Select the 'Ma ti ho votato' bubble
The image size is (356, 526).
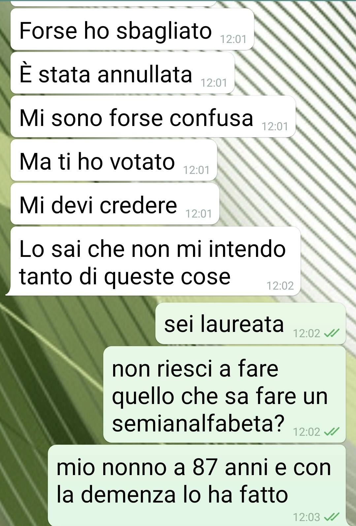pos(113,160)
